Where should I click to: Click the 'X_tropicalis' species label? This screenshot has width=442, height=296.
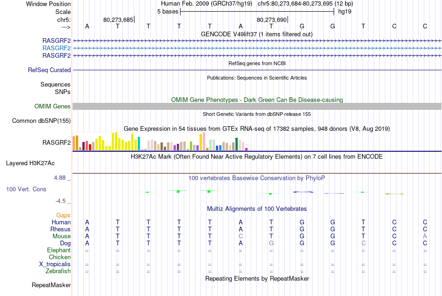pos(55,264)
